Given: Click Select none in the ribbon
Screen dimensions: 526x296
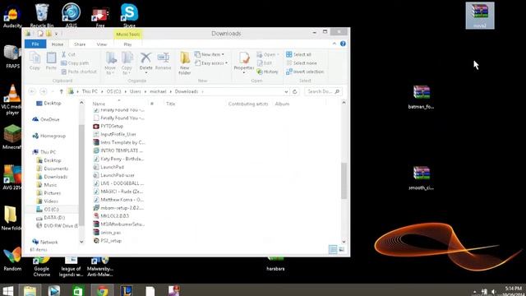Looking at the screenshot, I should pyautogui.click(x=302, y=63).
